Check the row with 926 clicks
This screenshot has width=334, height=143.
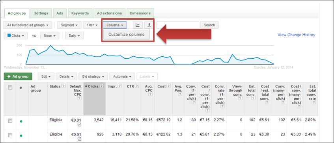tap(10, 135)
